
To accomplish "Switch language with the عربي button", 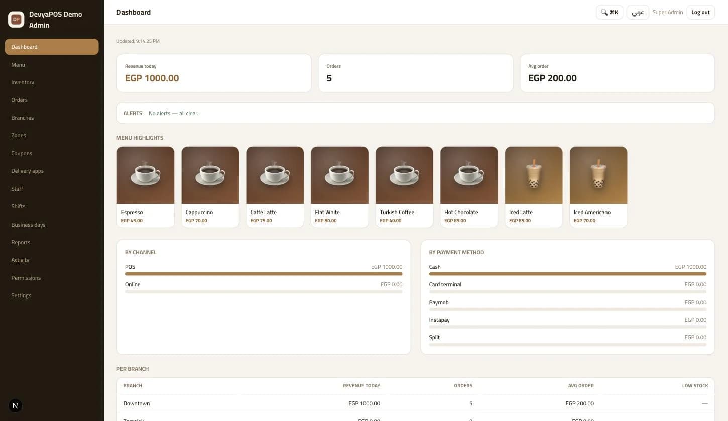I will (638, 12).
